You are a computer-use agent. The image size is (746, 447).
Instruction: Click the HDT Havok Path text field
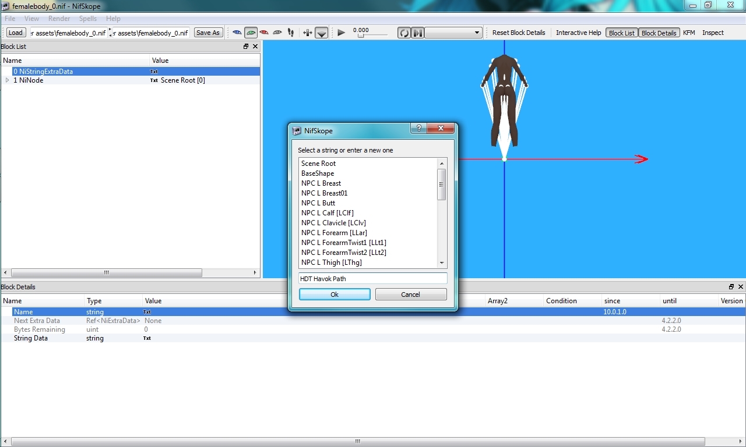click(x=372, y=279)
